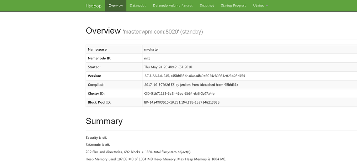Select the nn1 namenode value

pyautogui.click(x=147, y=58)
